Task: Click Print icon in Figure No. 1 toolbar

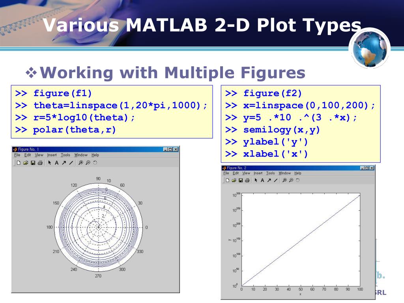Action: [40, 163]
